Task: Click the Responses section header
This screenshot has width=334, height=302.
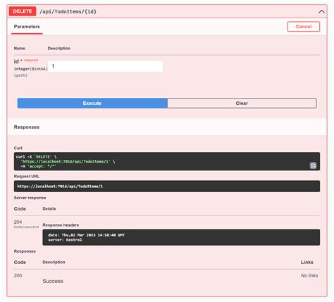Action: [27, 127]
